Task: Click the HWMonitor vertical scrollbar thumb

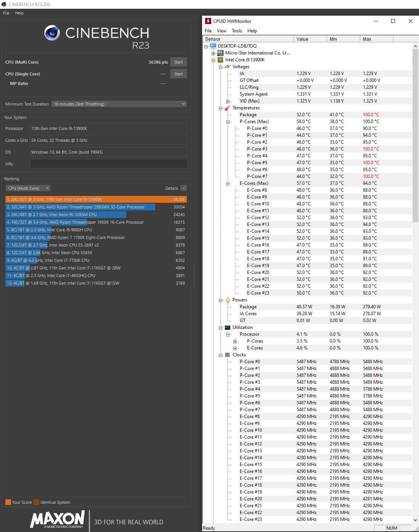Action: (x=415, y=136)
